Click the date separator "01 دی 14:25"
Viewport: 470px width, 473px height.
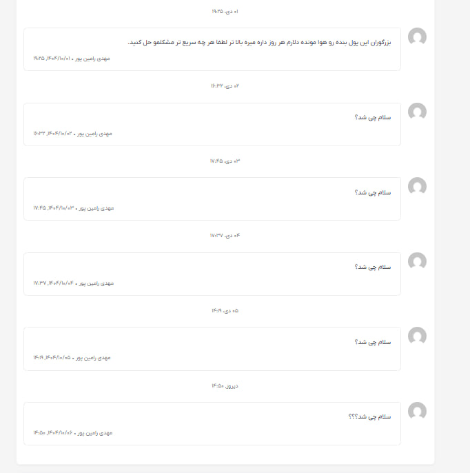(225, 12)
